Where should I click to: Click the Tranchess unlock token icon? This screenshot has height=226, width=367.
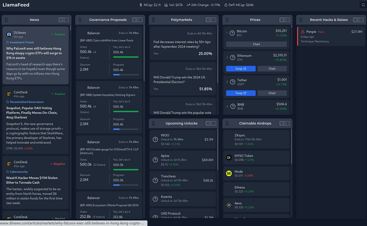pyautogui.click(x=156, y=180)
